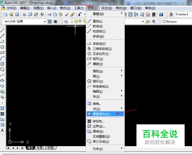Viewport: 192px width, 155px height.
Task: Open the ByLayer color control
Action: point(177,22)
